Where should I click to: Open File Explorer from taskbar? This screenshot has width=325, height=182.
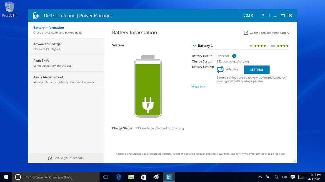[131, 177]
